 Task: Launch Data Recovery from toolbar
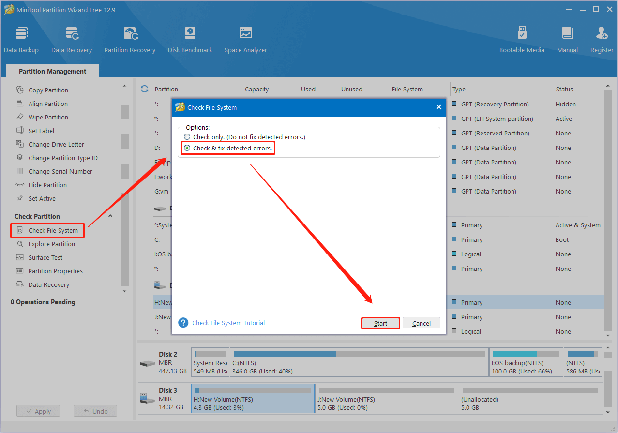click(x=72, y=40)
